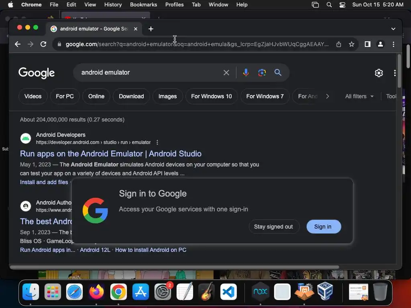Open VirtualBox from the dock
The width and height of the screenshot is (411, 308).
tap(325, 291)
